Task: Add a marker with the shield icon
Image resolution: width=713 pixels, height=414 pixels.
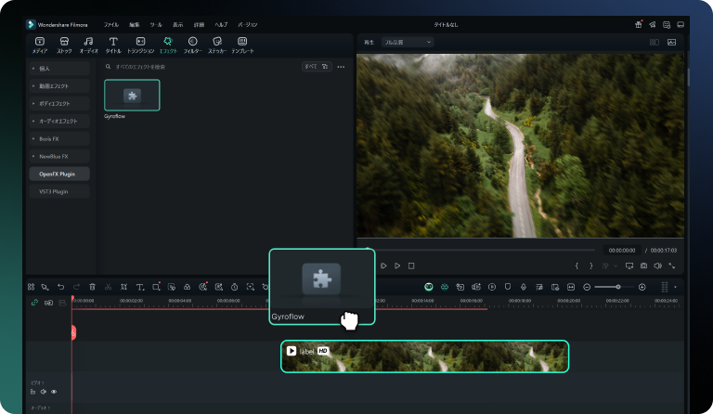Action: click(x=508, y=287)
